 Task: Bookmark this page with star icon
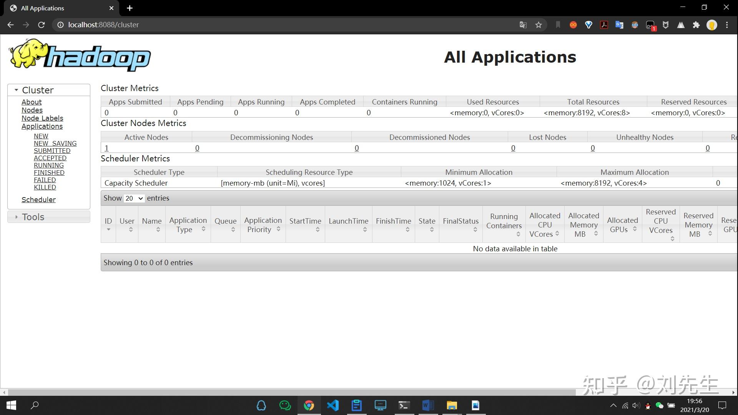pyautogui.click(x=539, y=25)
